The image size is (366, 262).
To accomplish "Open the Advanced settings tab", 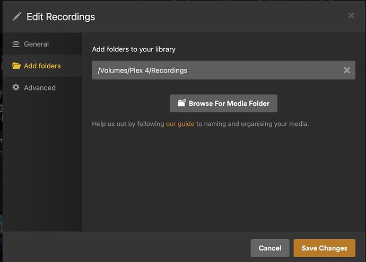I will [x=39, y=88].
